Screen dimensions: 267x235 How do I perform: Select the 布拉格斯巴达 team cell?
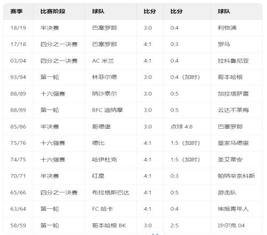click(111, 193)
